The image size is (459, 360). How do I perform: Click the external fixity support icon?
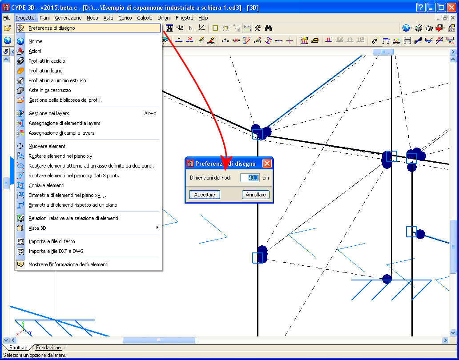pos(211,40)
